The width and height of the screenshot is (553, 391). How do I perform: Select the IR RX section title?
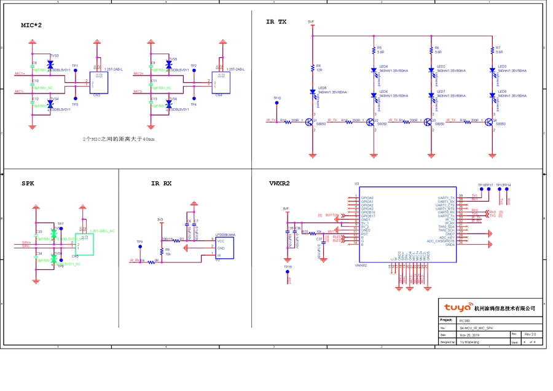(162, 183)
